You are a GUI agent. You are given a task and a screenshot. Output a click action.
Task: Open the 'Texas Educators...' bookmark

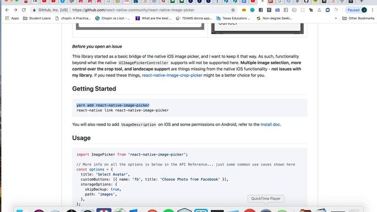point(233,18)
